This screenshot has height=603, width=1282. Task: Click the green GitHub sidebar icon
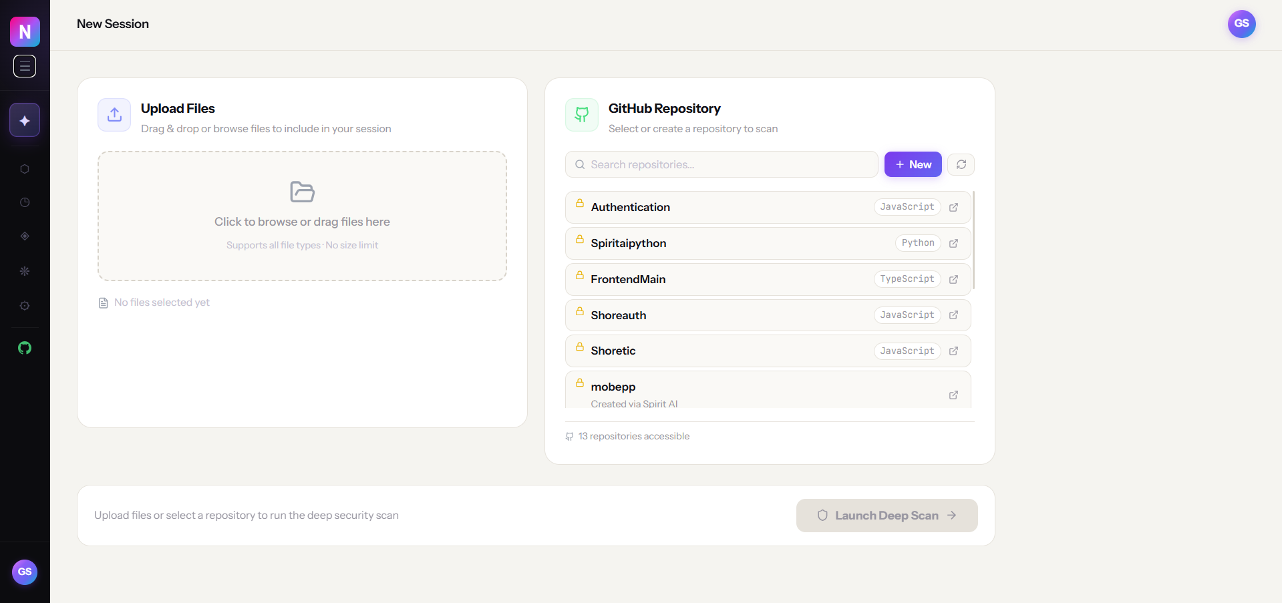tap(25, 348)
